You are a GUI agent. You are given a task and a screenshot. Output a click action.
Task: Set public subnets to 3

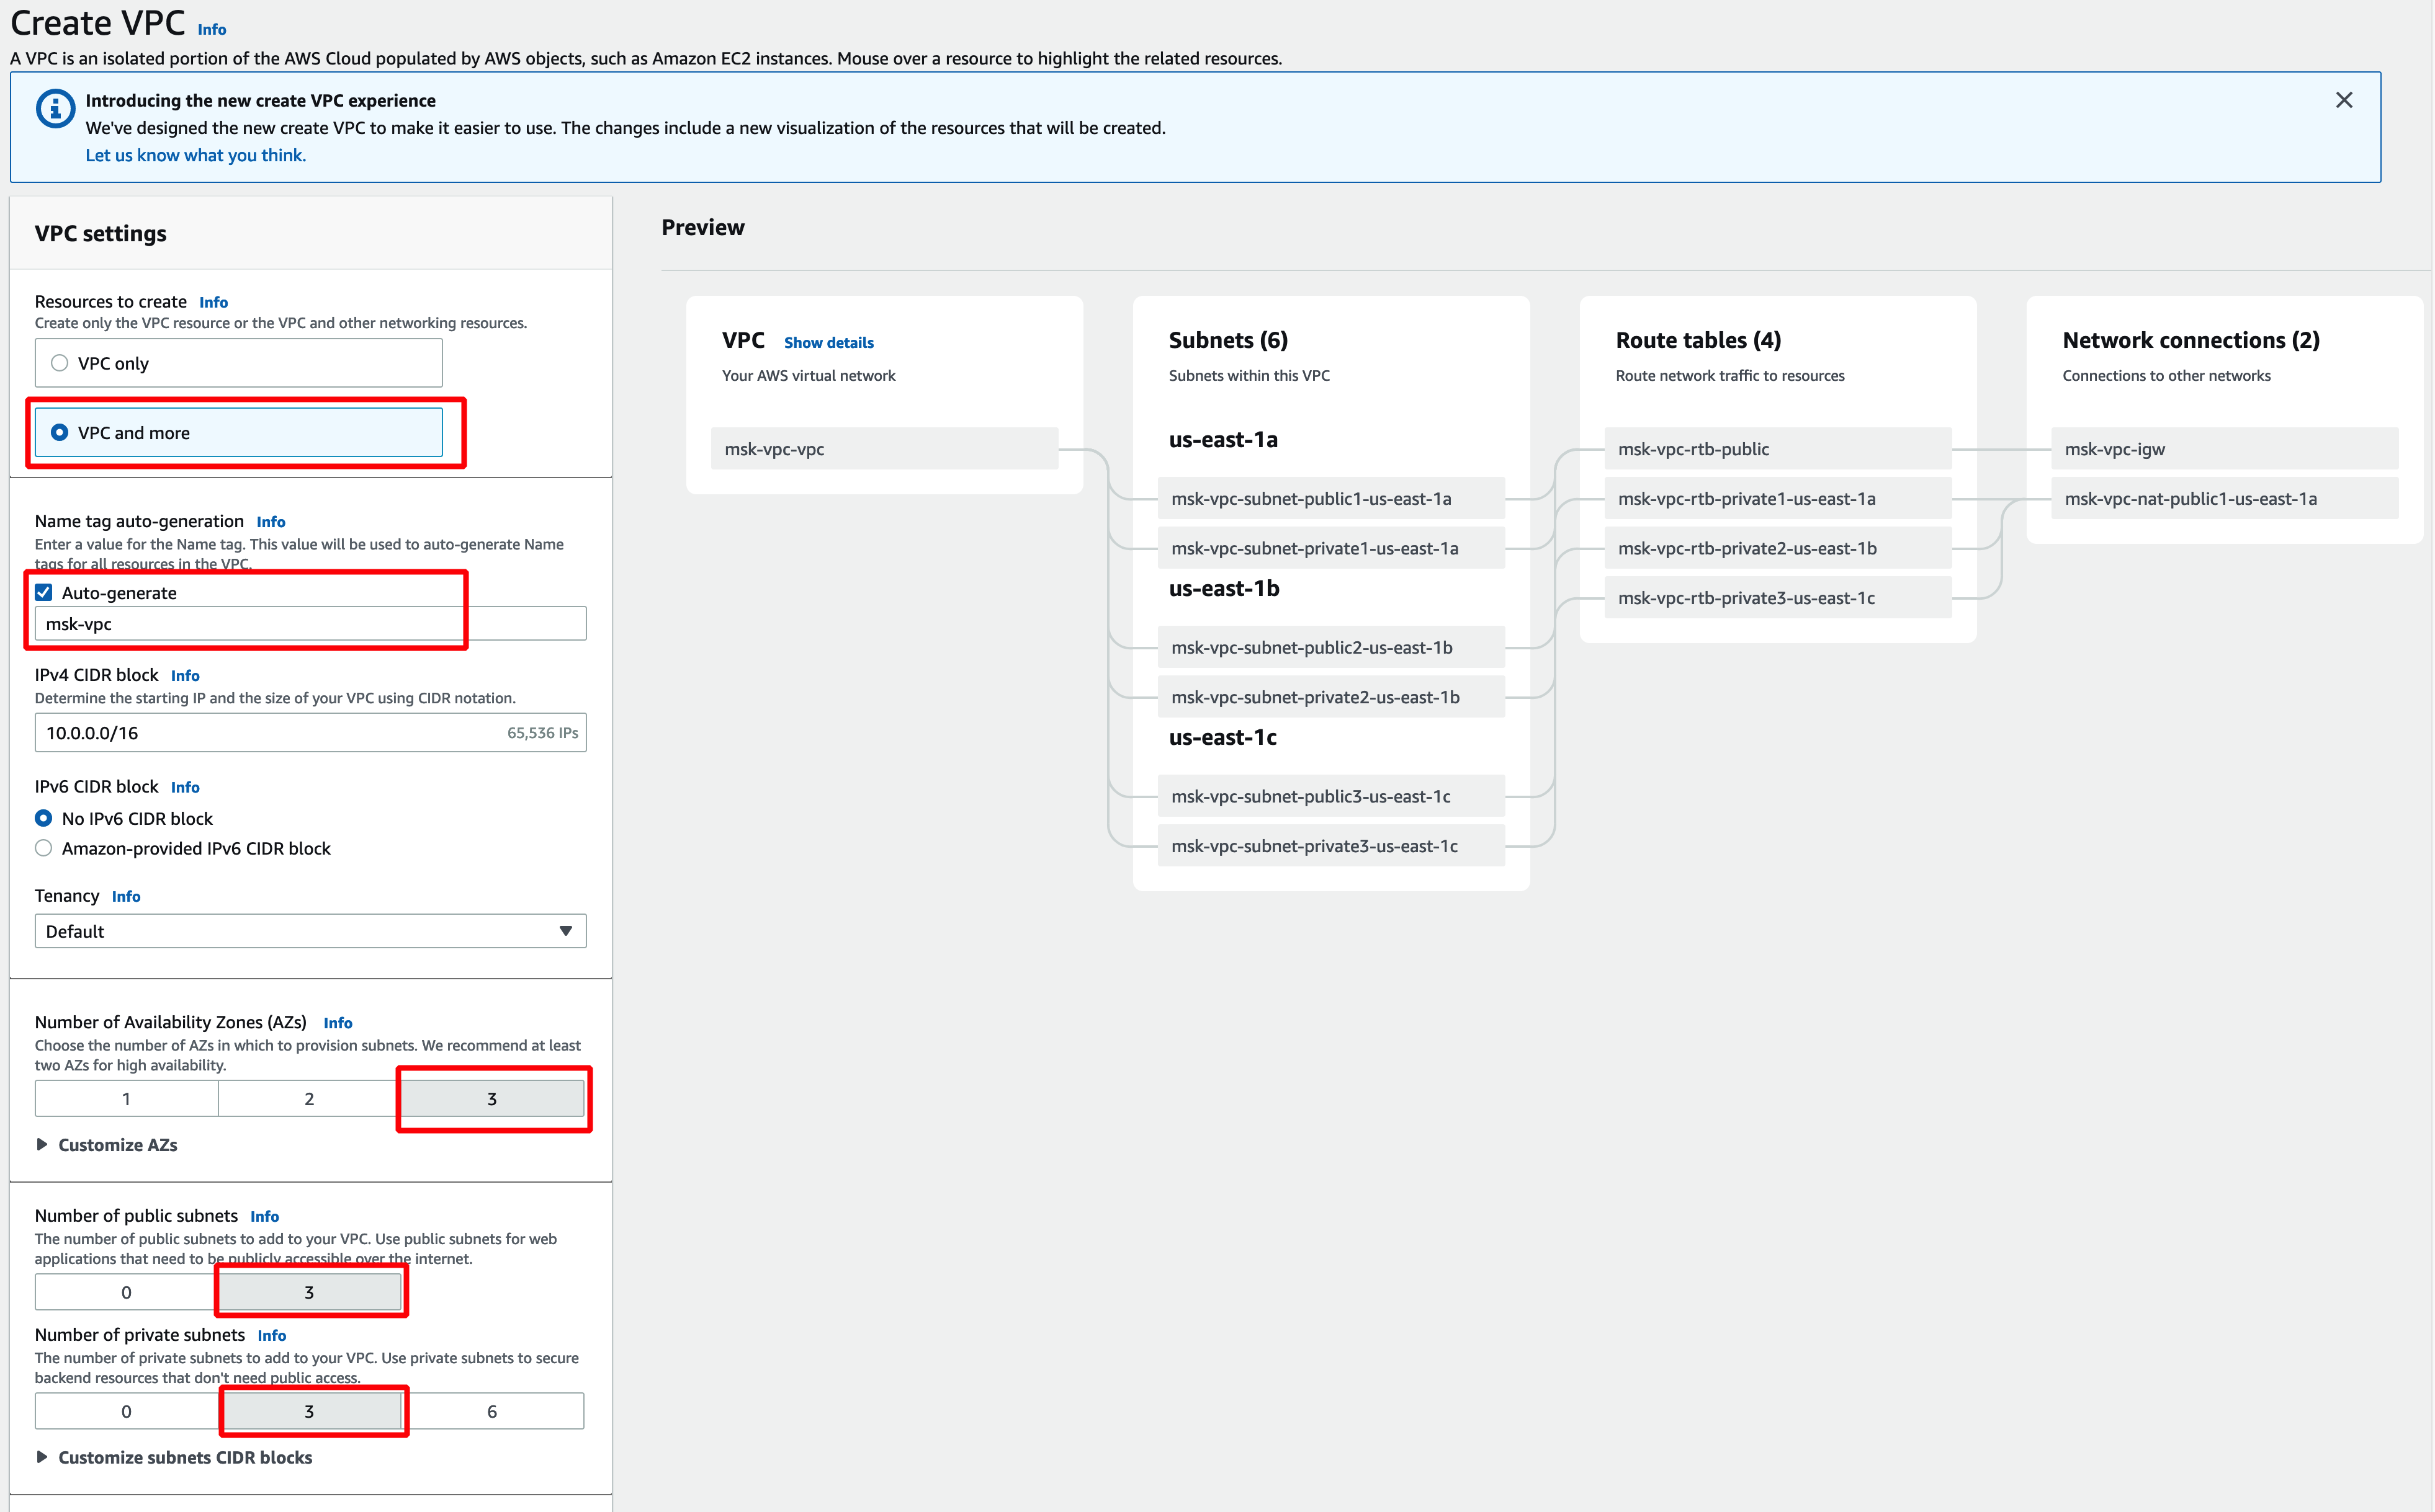[309, 1292]
